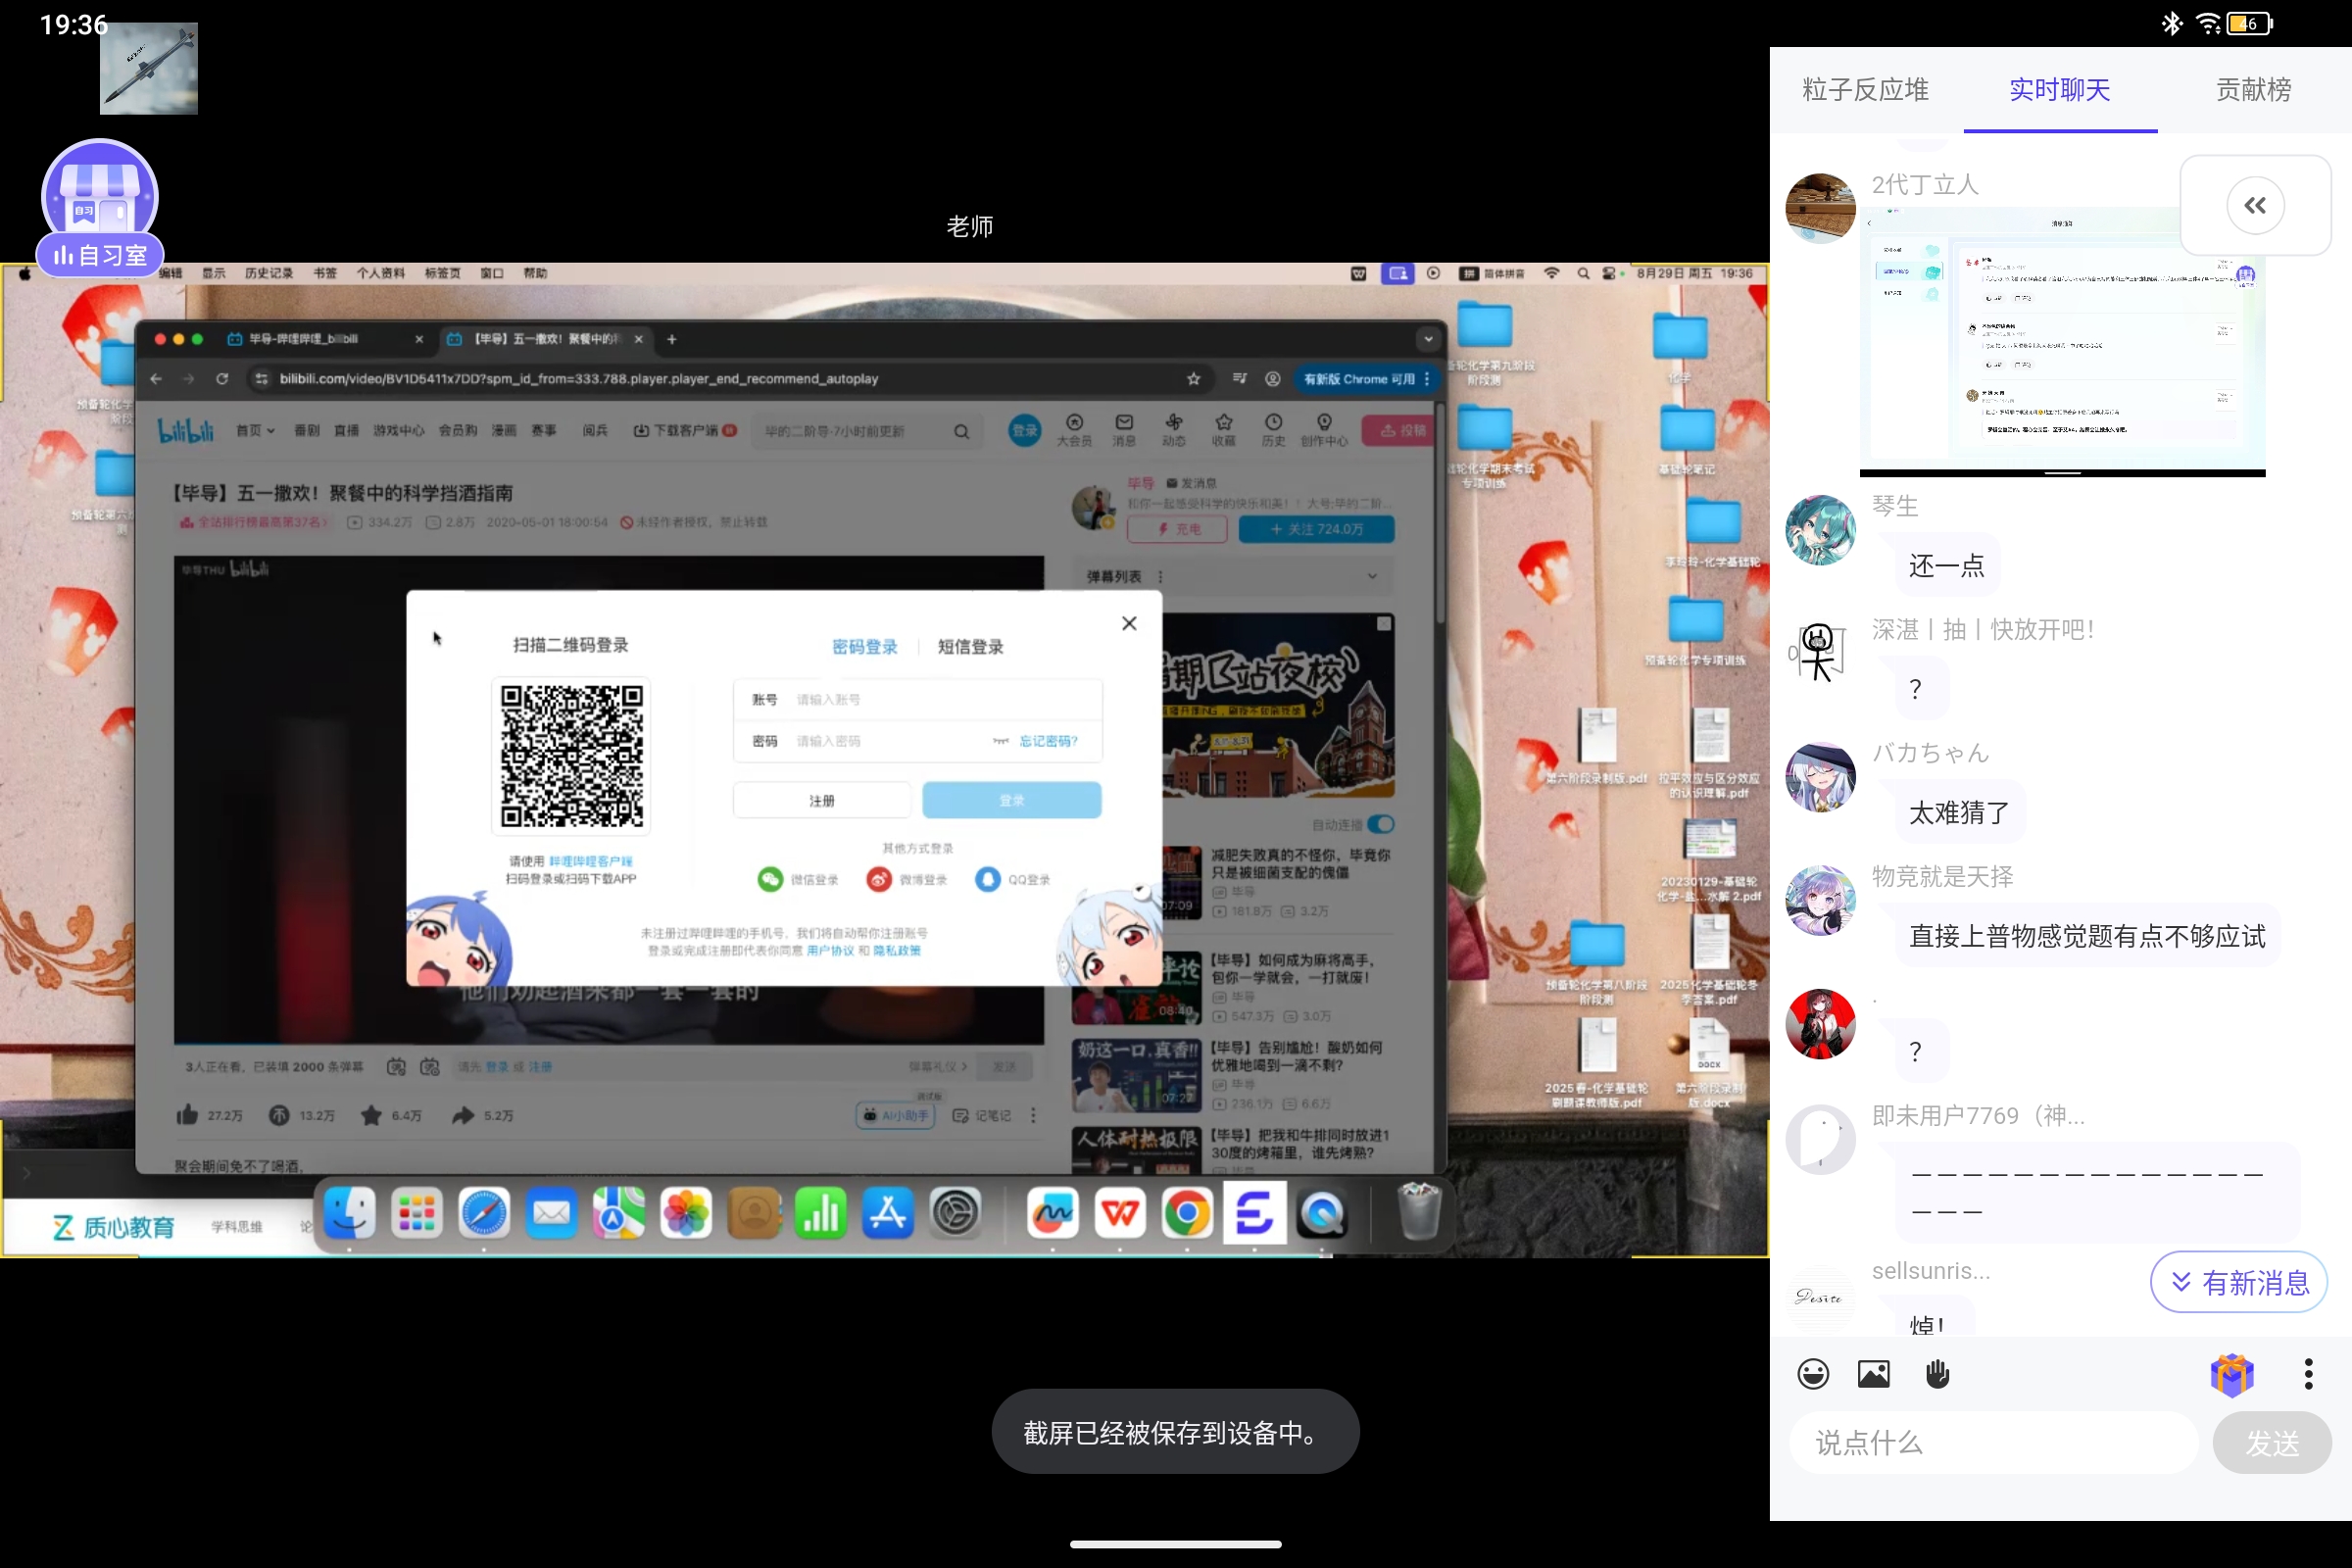The width and height of the screenshot is (2352, 1568).
Task: Favorite the video with the star icon
Action: coord(371,1115)
